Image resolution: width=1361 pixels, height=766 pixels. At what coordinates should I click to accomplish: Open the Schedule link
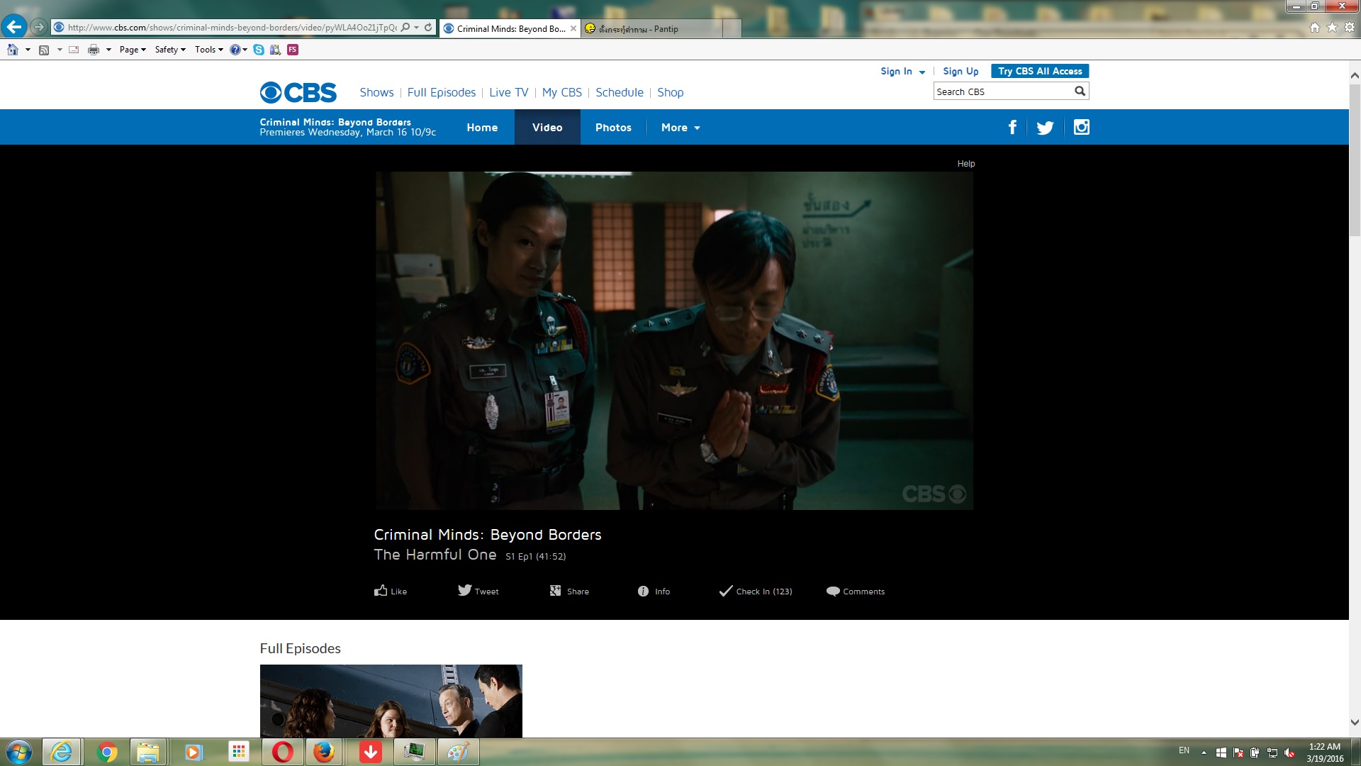620,92
